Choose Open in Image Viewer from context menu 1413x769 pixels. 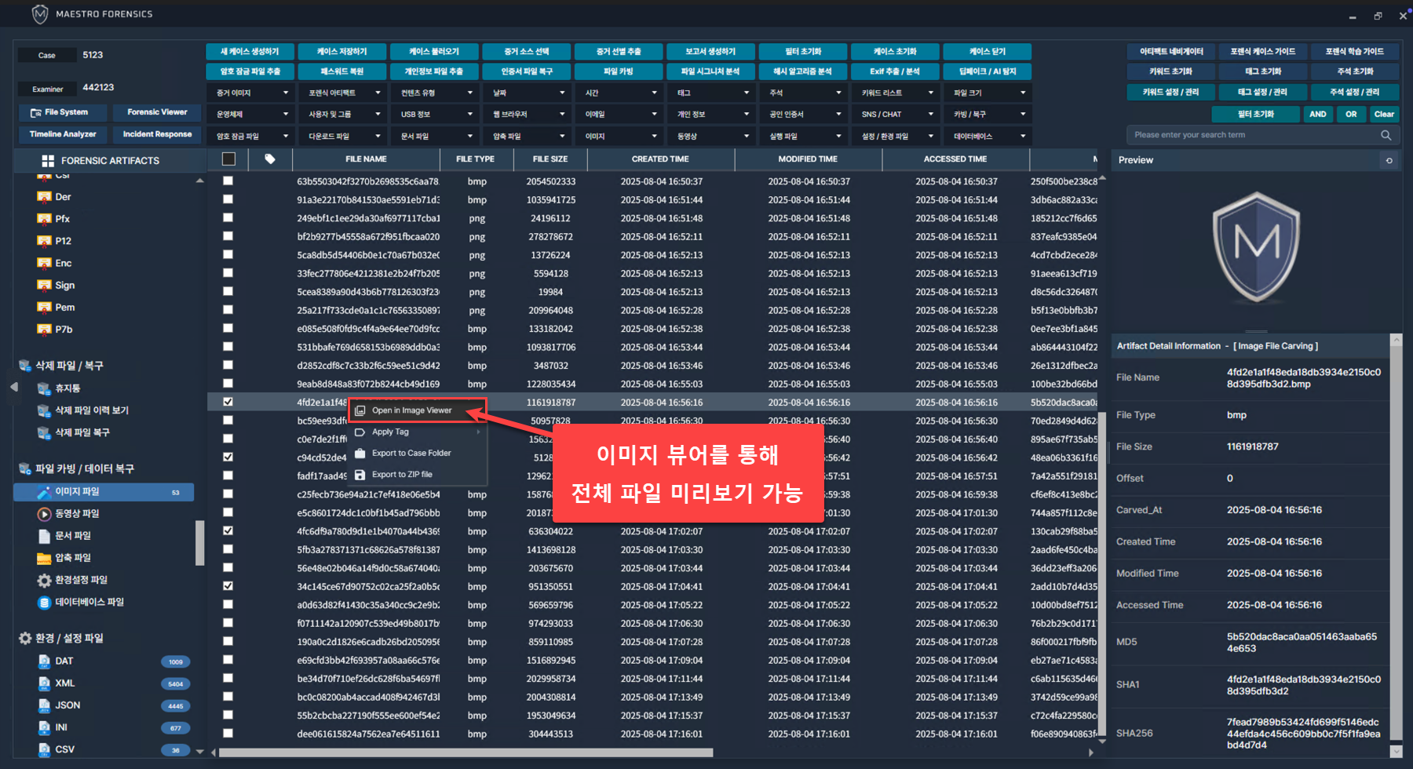(x=411, y=410)
